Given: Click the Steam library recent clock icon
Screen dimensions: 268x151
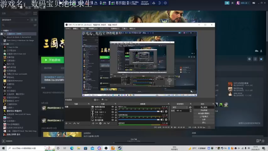Looking at the screenshot, I should click(x=32, y=20).
